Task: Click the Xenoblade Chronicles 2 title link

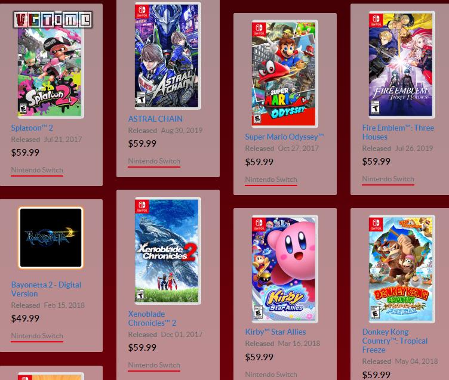Action: pyautogui.click(x=152, y=318)
